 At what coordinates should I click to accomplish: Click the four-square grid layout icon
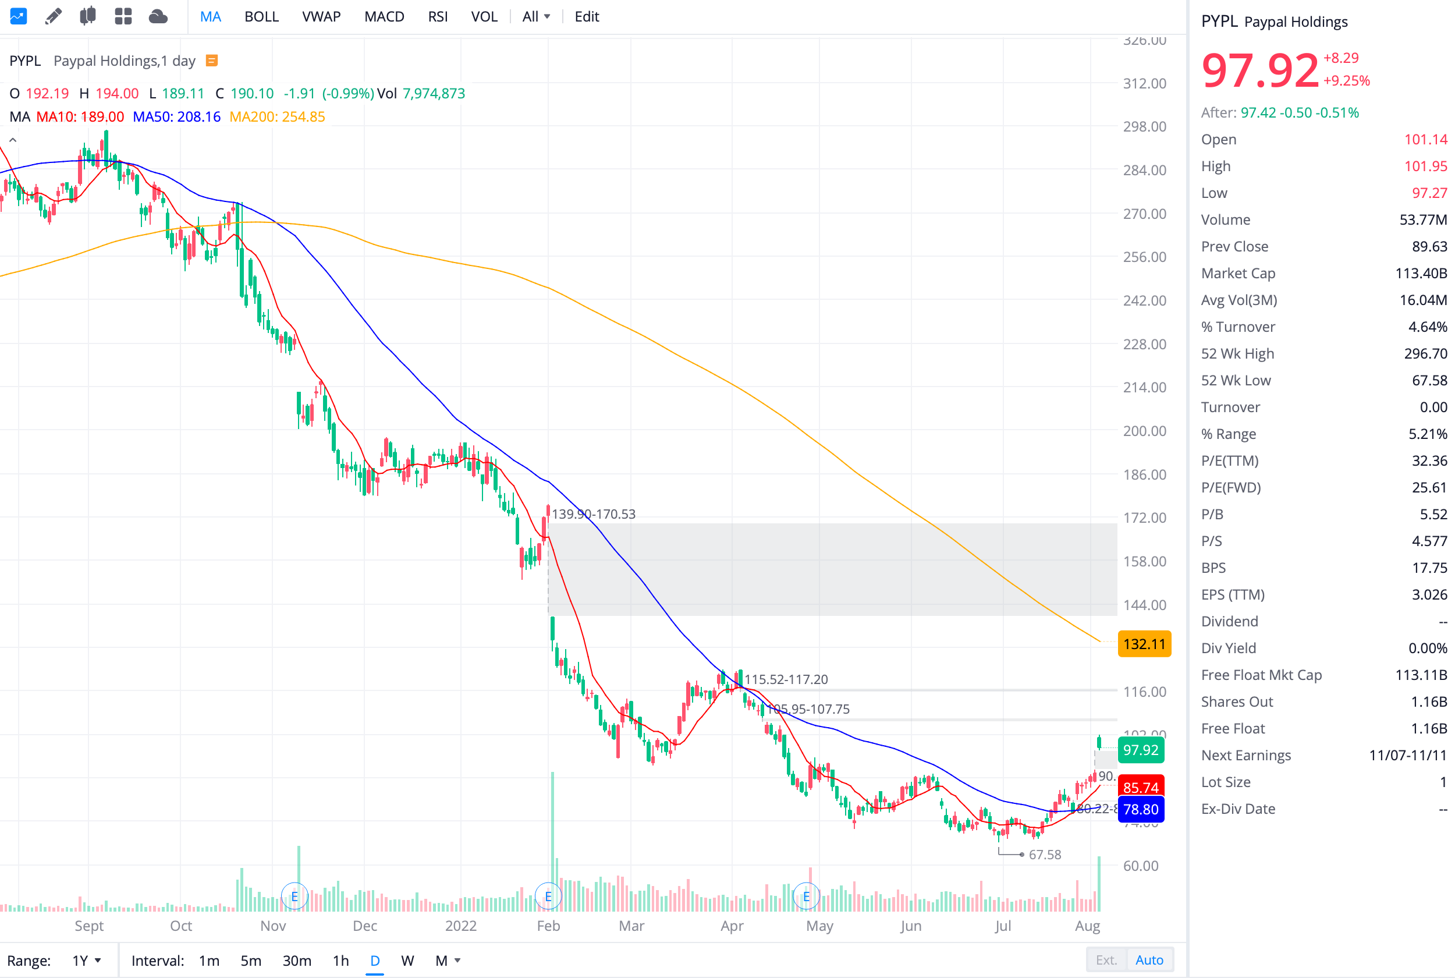[x=123, y=16]
